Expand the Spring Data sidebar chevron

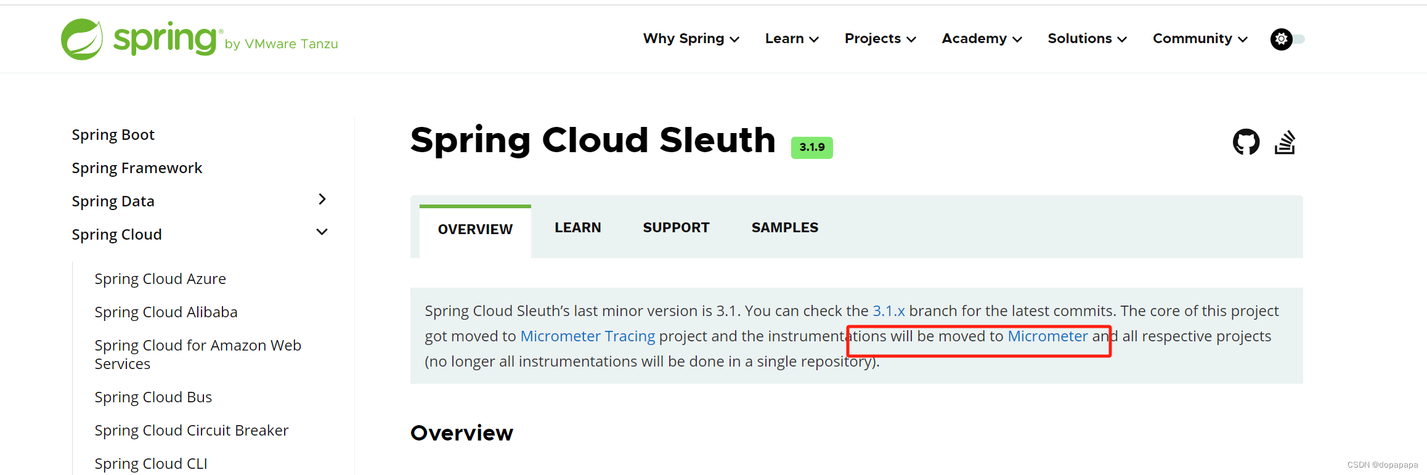click(322, 199)
